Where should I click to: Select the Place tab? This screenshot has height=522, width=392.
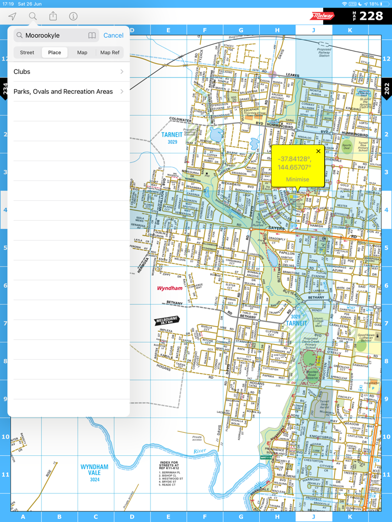[54, 53]
